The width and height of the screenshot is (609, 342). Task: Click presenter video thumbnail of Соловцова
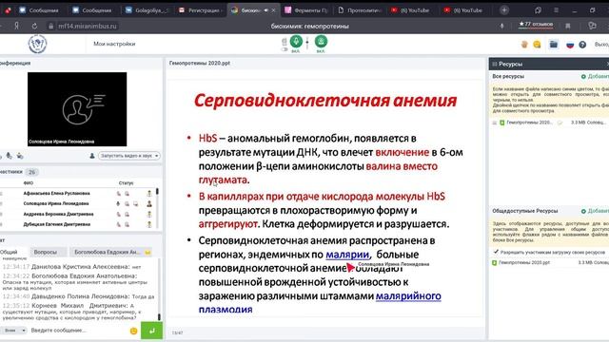click(77, 109)
